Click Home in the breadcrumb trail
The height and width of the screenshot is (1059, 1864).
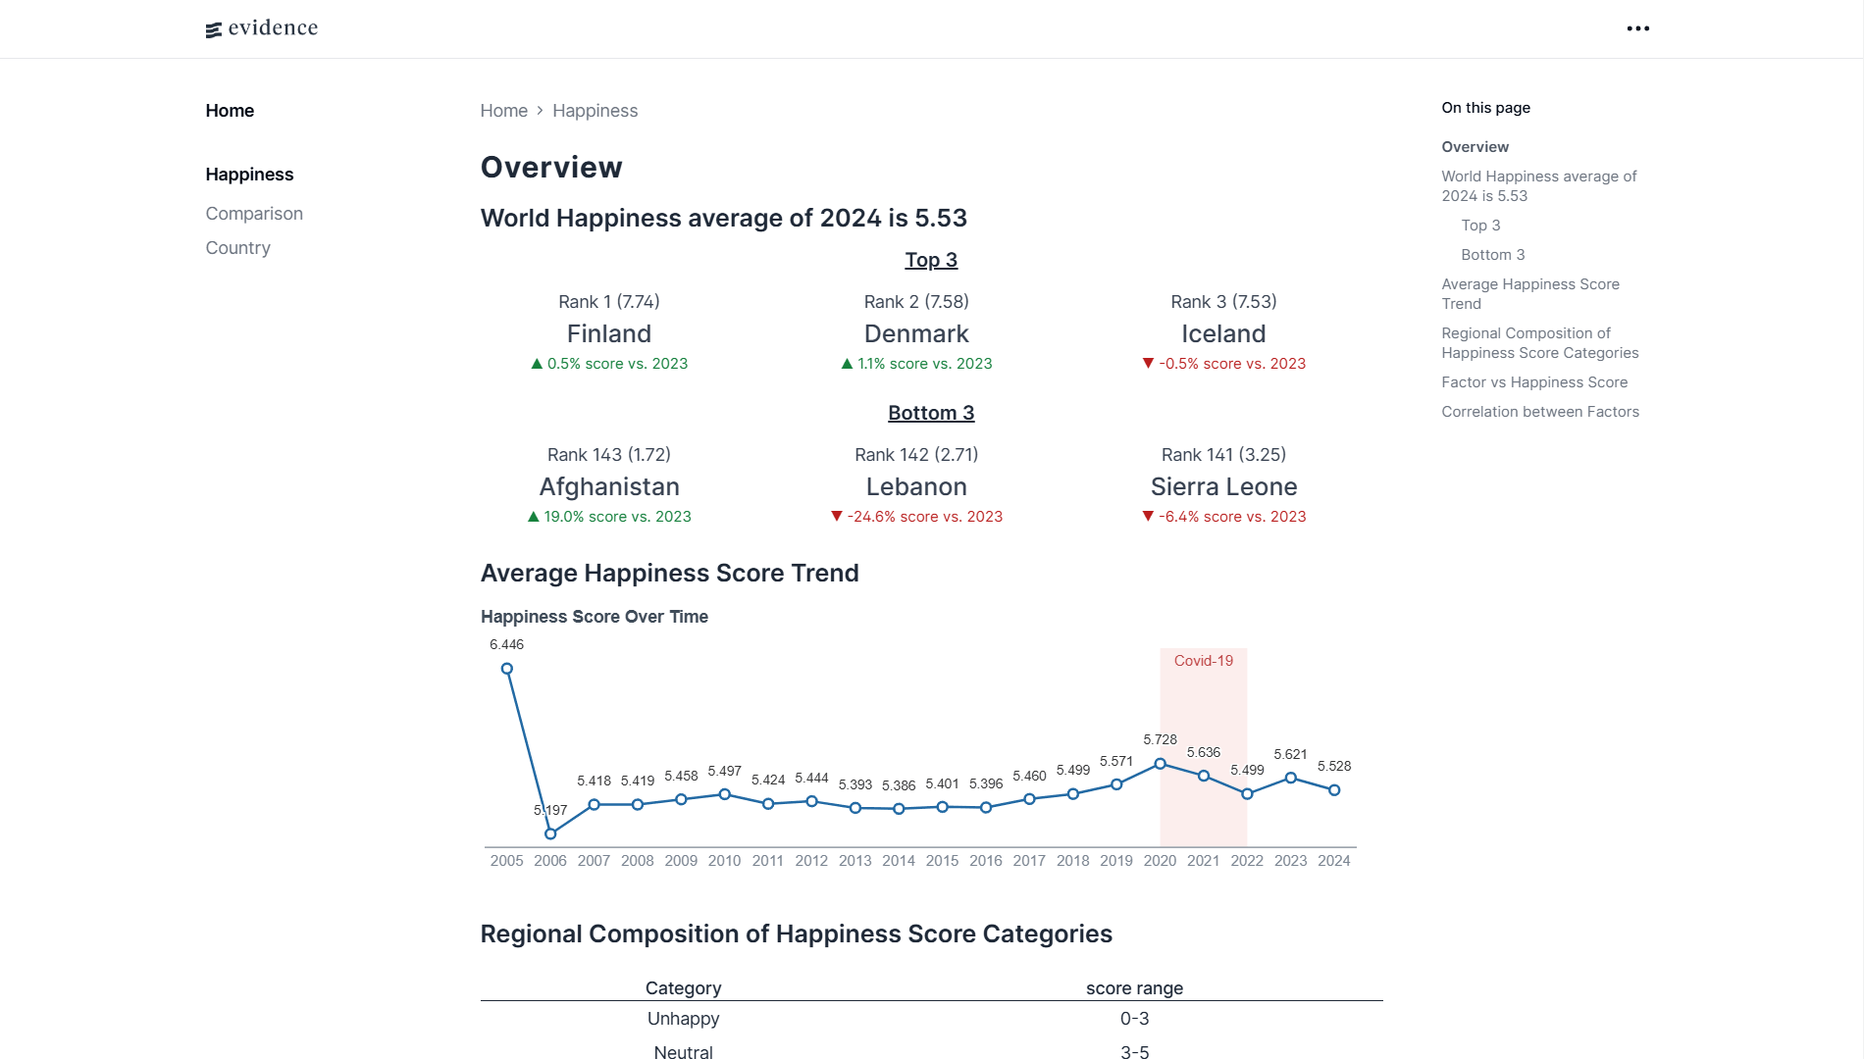pos(504,111)
